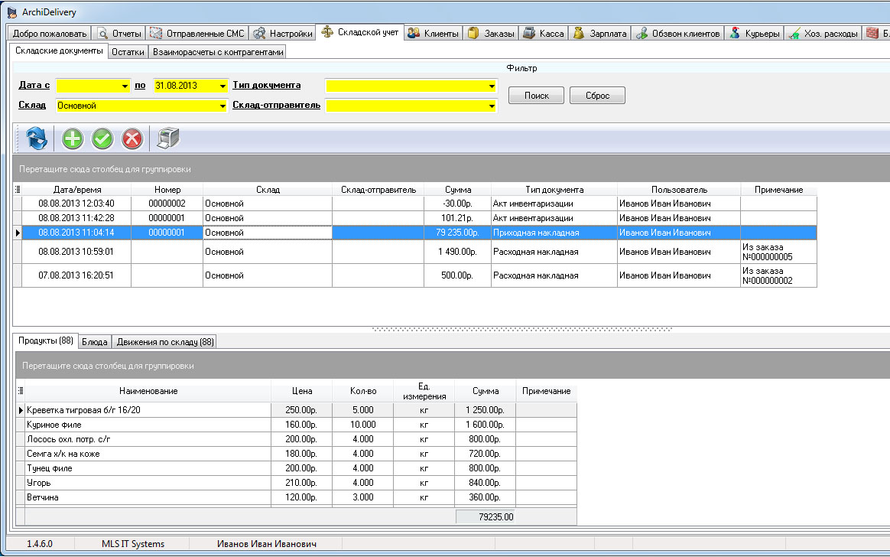Show the Движения по складу tab
Image resolution: width=890 pixels, height=557 pixels.
[165, 341]
